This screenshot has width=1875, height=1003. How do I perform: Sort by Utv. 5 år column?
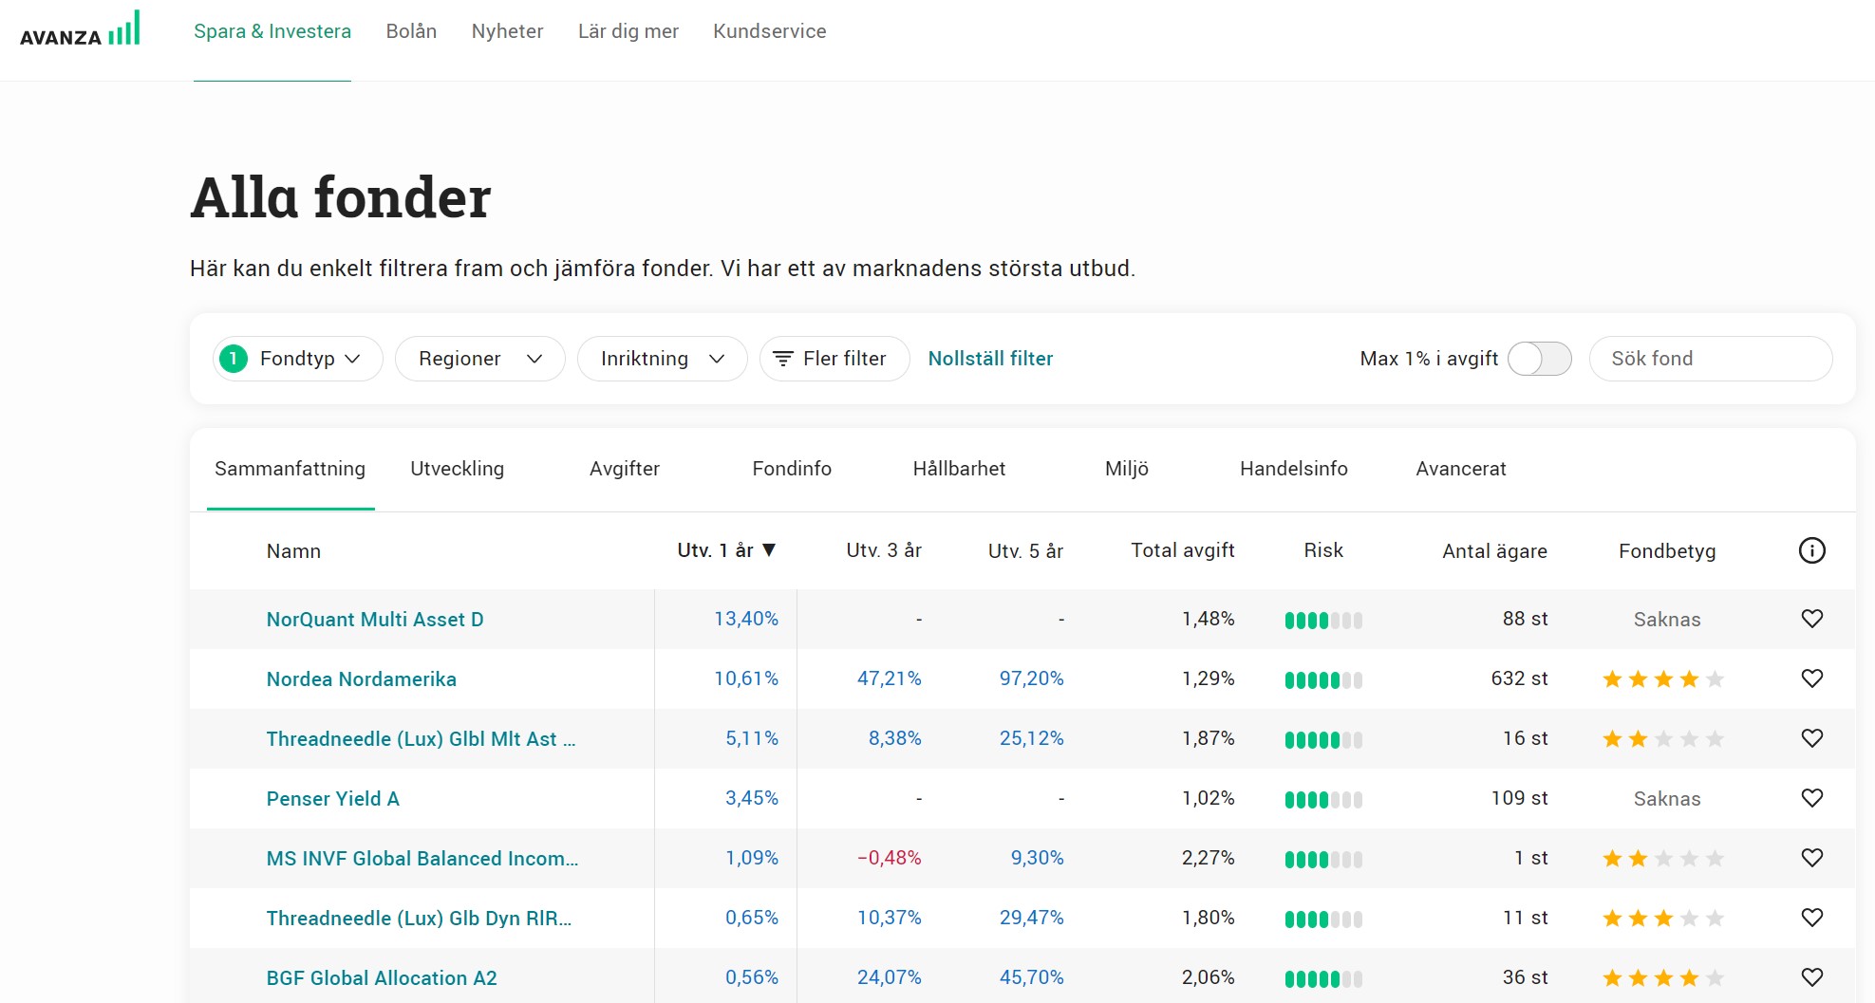click(x=1025, y=550)
